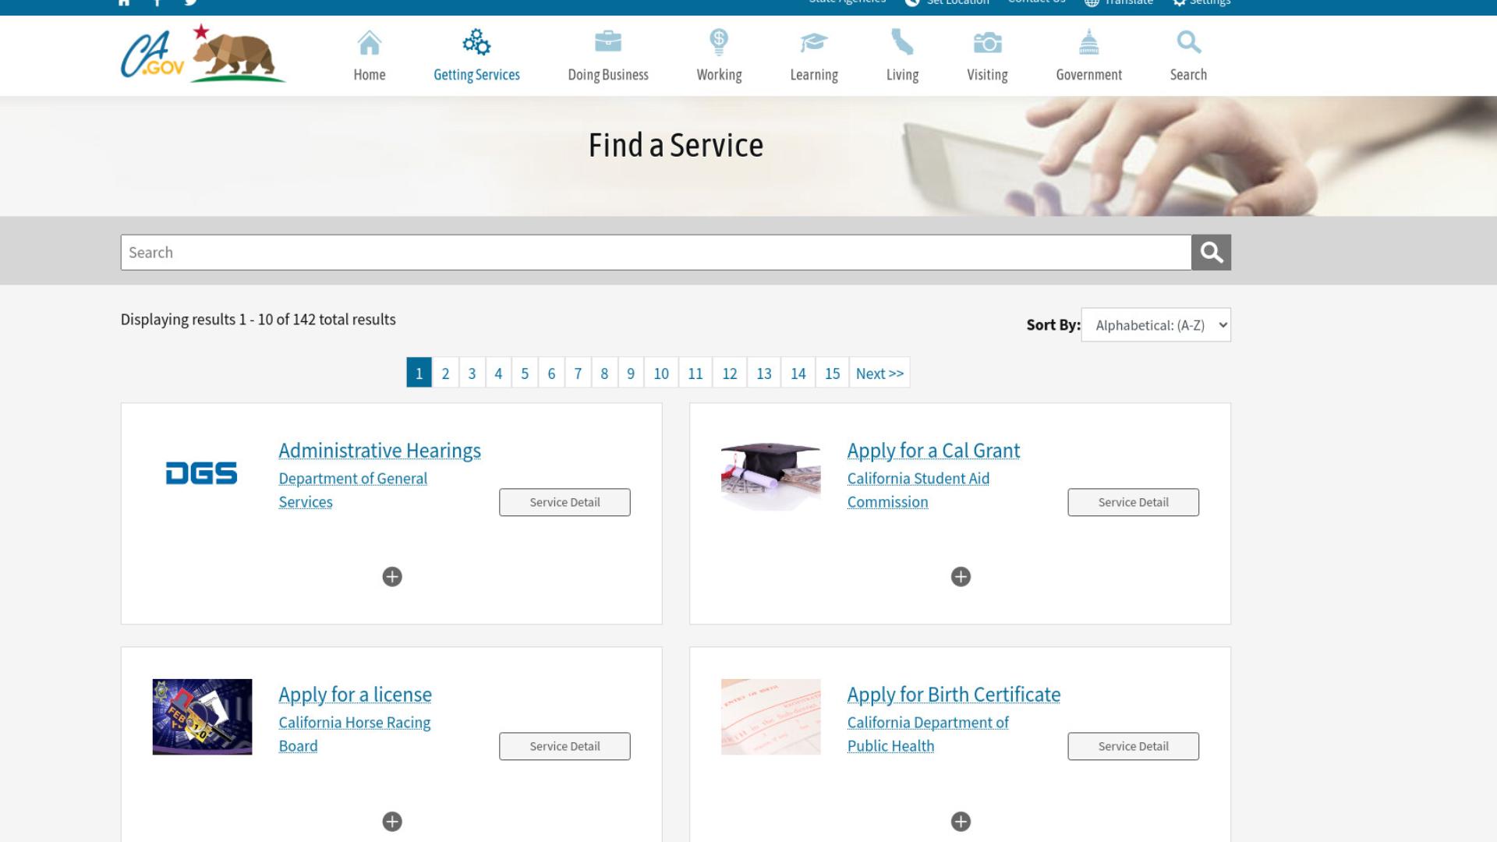
Task: Go to results page 3
Action: click(472, 373)
